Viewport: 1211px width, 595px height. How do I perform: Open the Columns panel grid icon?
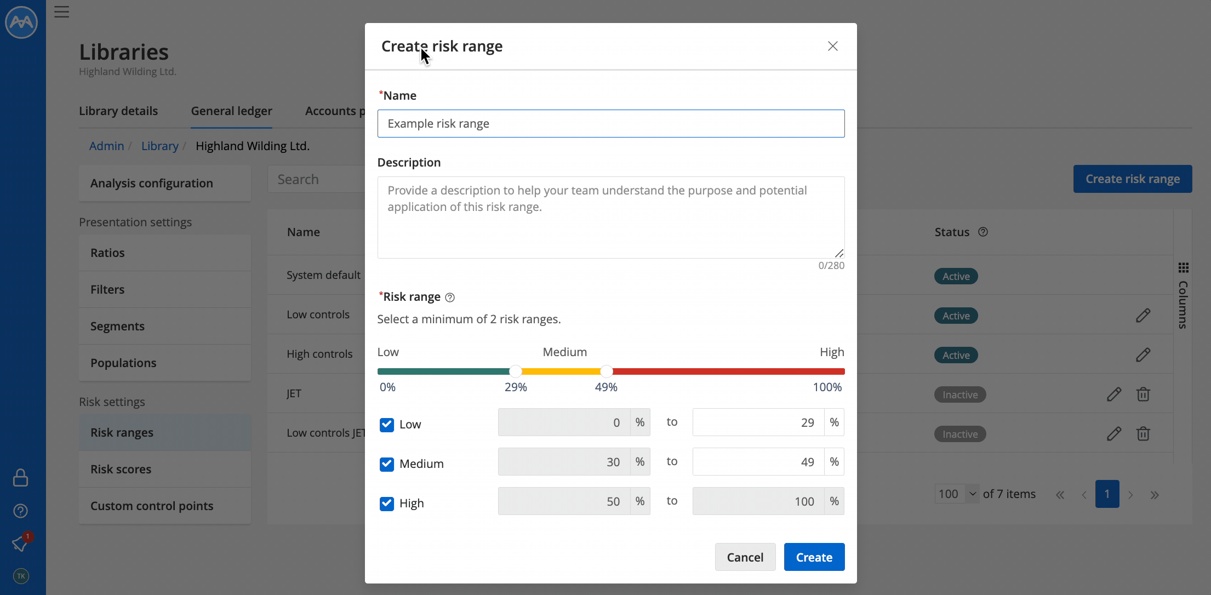click(x=1184, y=267)
